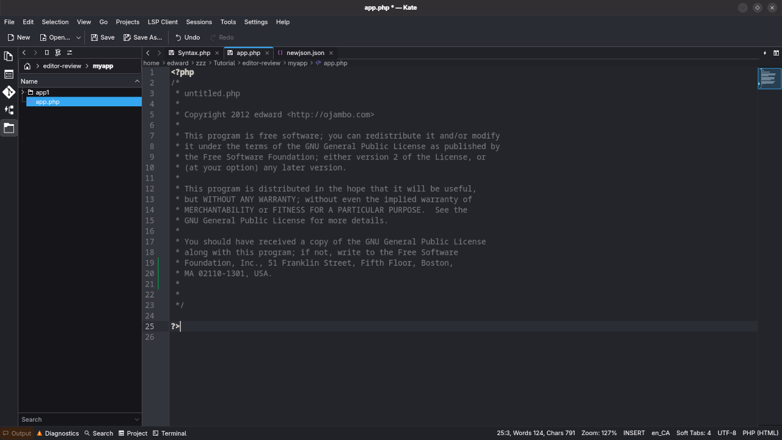Viewport: 782px width, 440px height.
Task: Open the Go menu
Action: click(x=103, y=22)
